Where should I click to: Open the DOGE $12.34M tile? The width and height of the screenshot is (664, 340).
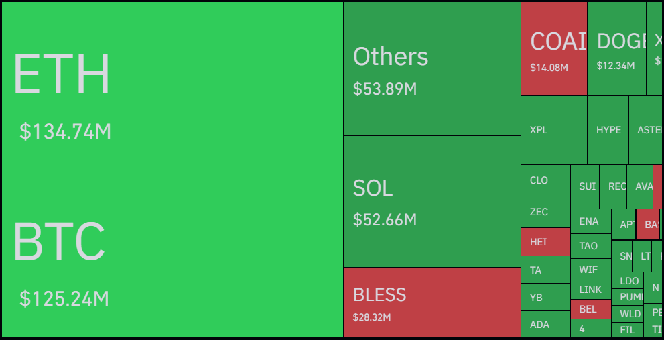616,48
